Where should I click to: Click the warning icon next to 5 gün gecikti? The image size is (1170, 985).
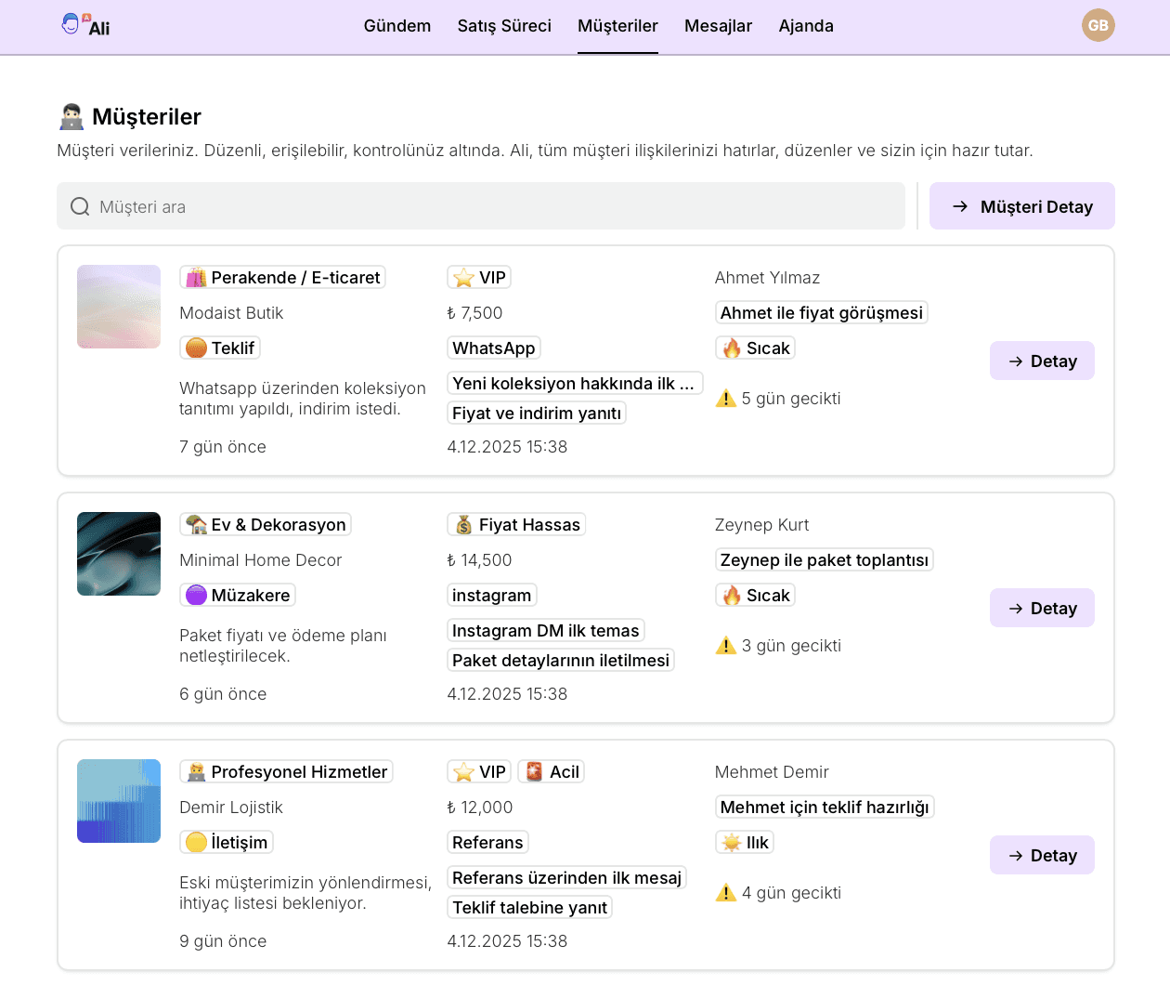726,399
